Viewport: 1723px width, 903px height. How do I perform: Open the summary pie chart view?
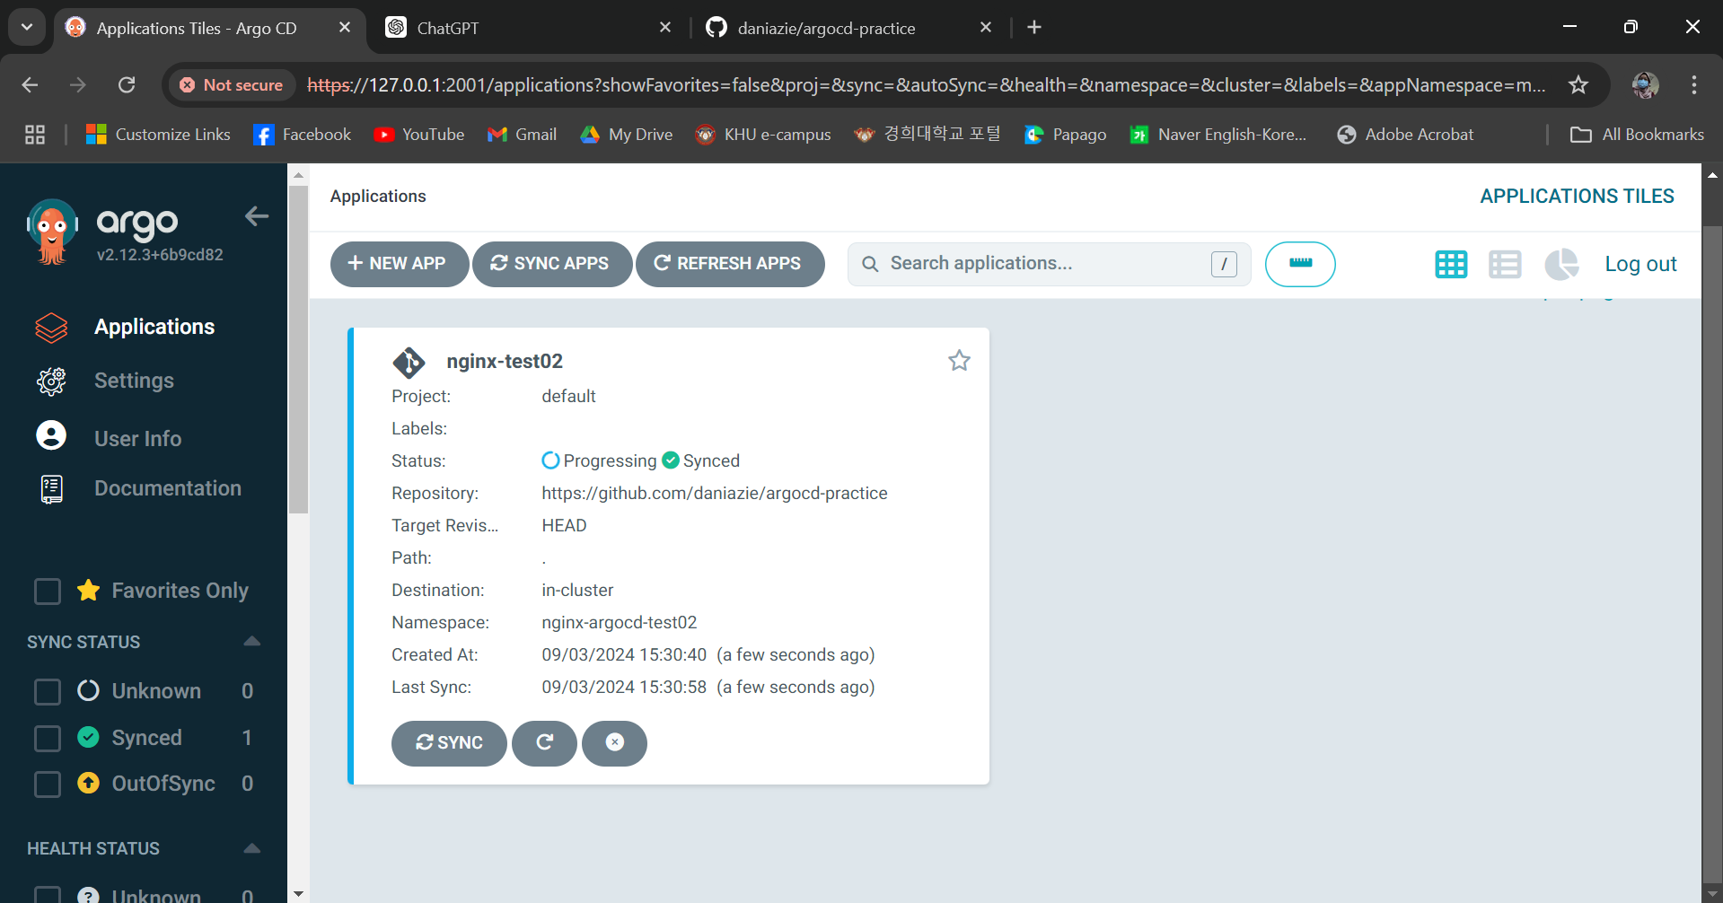click(x=1560, y=264)
